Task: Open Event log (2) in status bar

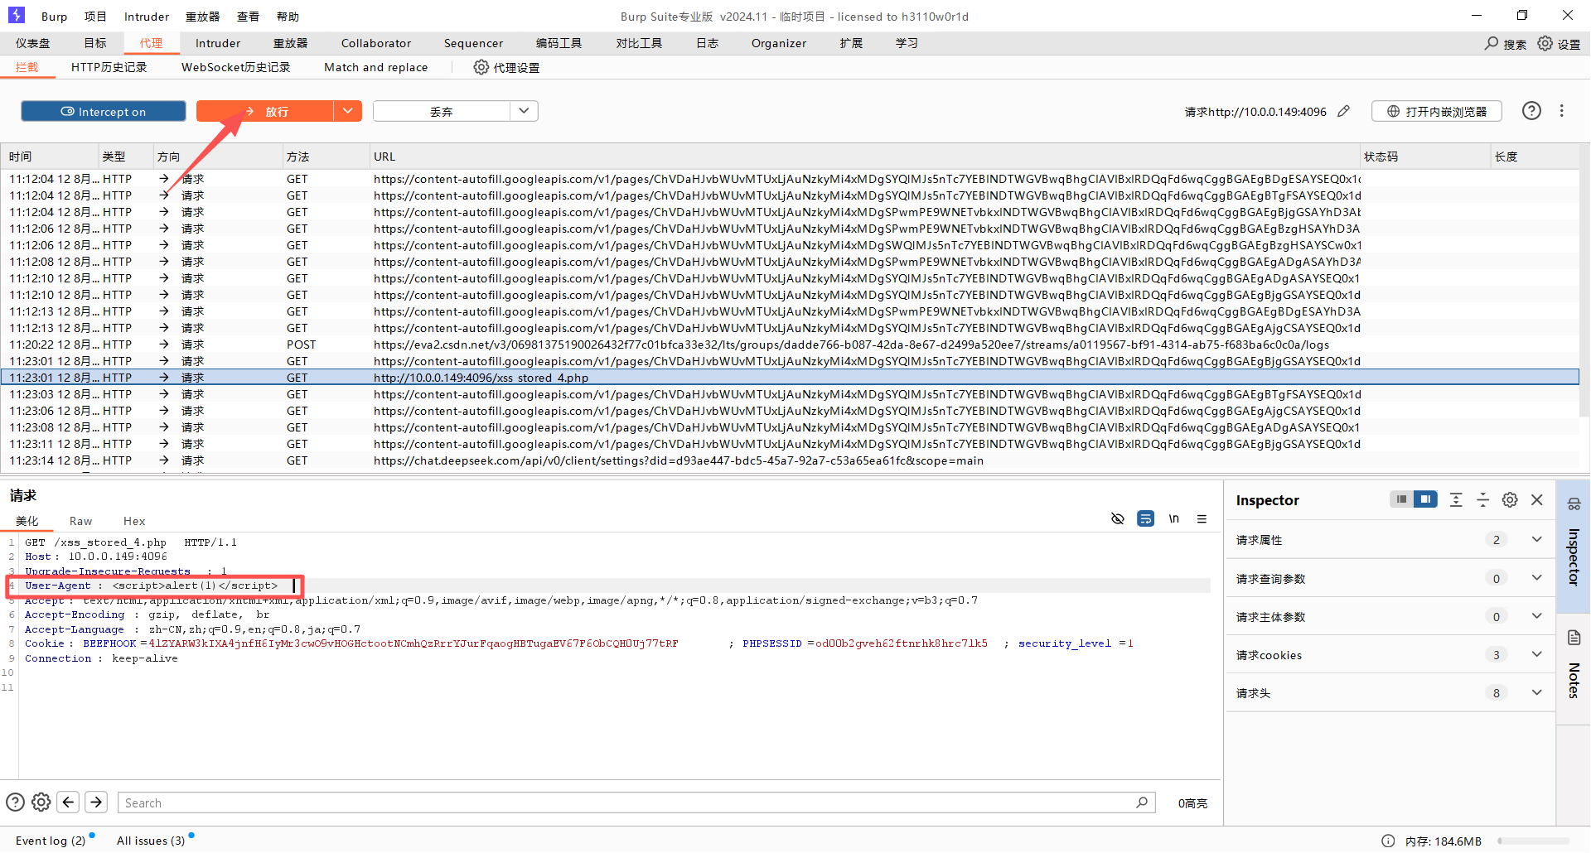Action: (51, 841)
